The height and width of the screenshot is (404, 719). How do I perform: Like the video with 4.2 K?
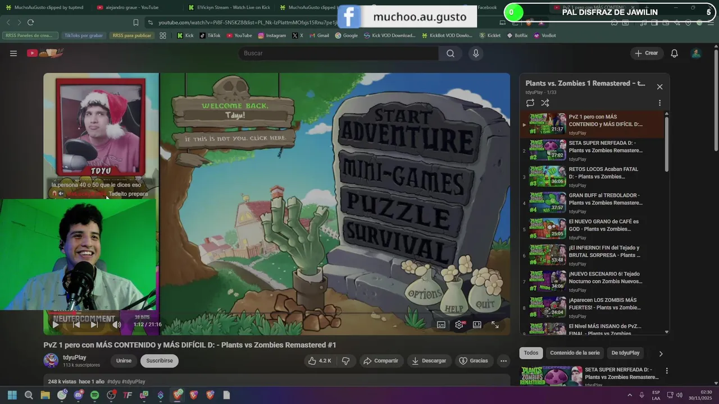(319, 361)
